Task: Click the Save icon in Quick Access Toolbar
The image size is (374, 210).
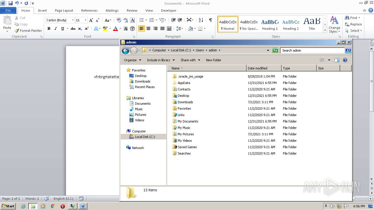Action: (11, 3)
